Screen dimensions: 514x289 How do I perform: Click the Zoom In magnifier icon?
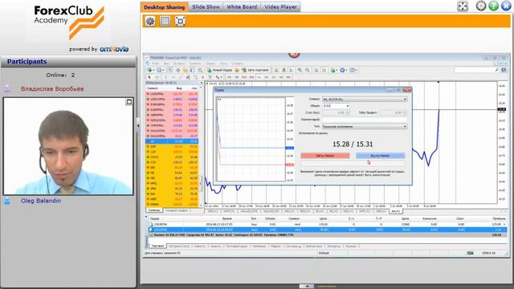click(300, 70)
